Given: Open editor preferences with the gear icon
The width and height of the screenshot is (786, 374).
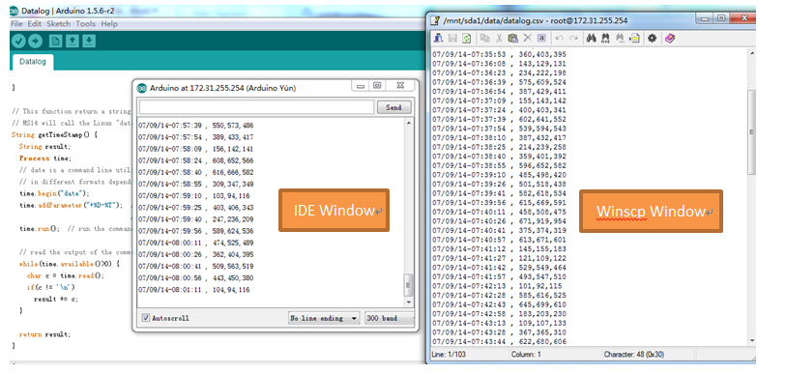Looking at the screenshot, I should pos(652,38).
